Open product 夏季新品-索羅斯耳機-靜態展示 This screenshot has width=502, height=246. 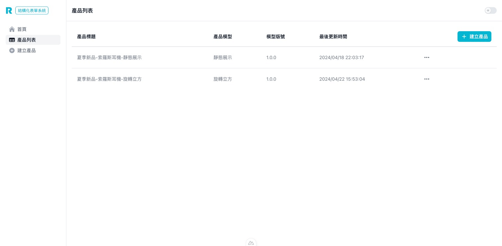click(109, 57)
